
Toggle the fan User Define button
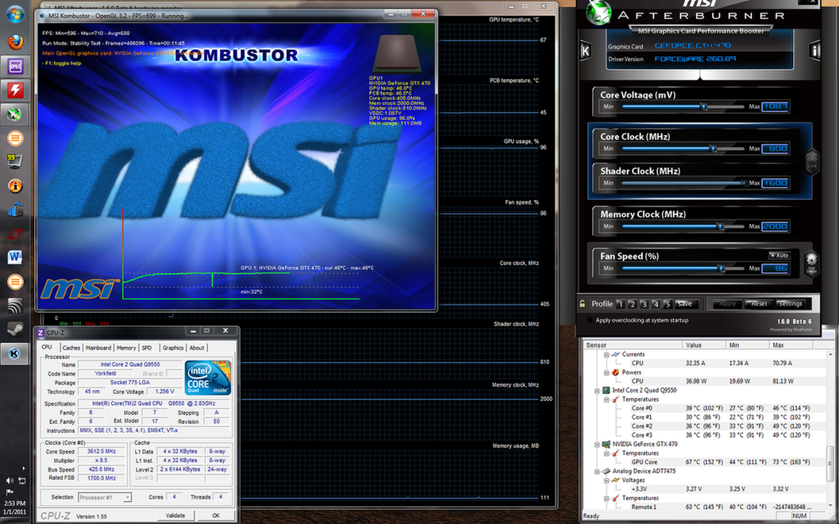[x=812, y=264]
